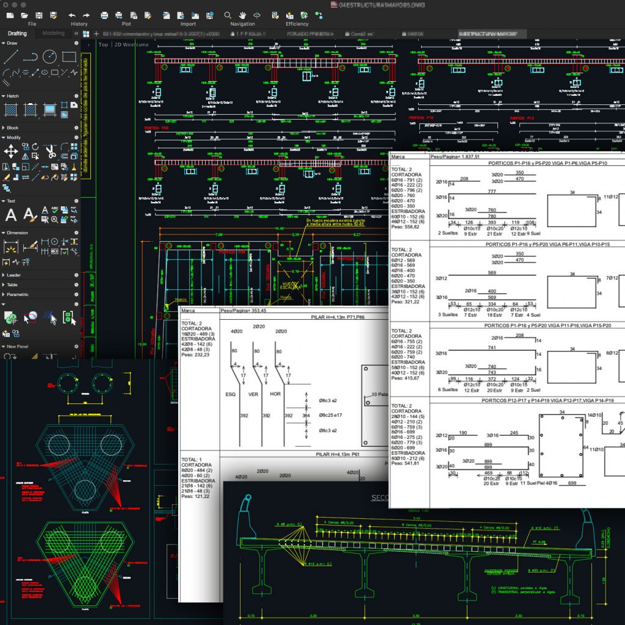Image resolution: width=625 pixels, height=625 pixels.
Task: Expand the Parametric panel
Action: point(17,294)
